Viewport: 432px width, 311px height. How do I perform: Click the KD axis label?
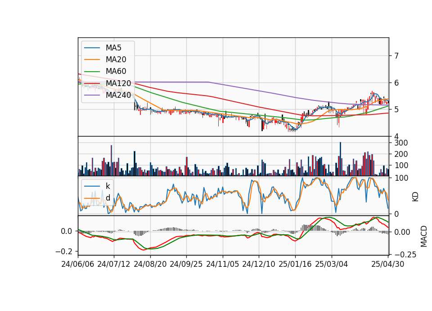tap(415, 197)
